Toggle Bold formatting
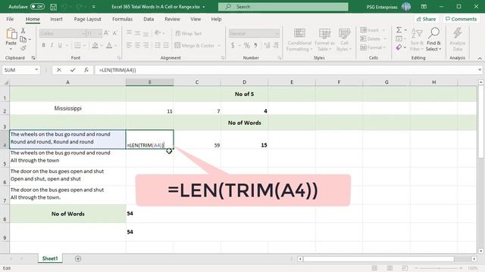The image size is (485, 272). pyautogui.click(x=43, y=45)
